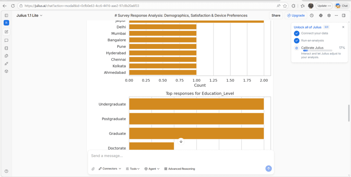Click the 17% calibration value

click(x=342, y=48)
